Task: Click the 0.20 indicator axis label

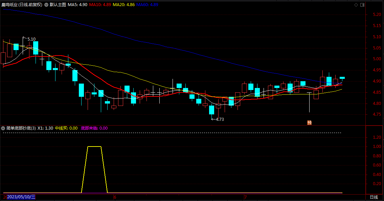Action: pos(377,184)
